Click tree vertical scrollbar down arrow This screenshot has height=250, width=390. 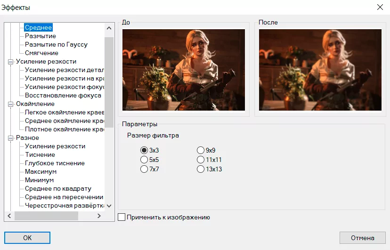pos(109,206)
